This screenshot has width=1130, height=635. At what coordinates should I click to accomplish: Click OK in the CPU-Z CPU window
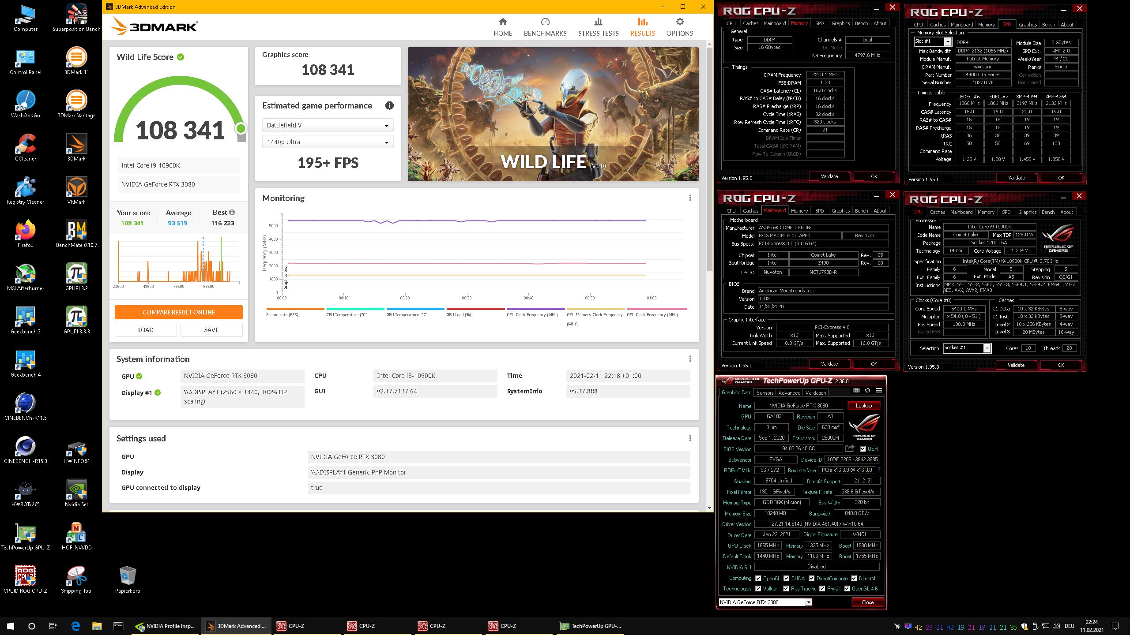pyautogui.click(x=1061, y=365)
